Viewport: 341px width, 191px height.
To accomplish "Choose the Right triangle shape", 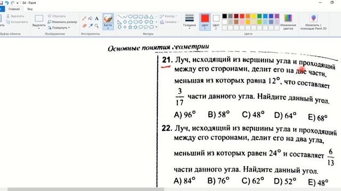I will [119, 22].
